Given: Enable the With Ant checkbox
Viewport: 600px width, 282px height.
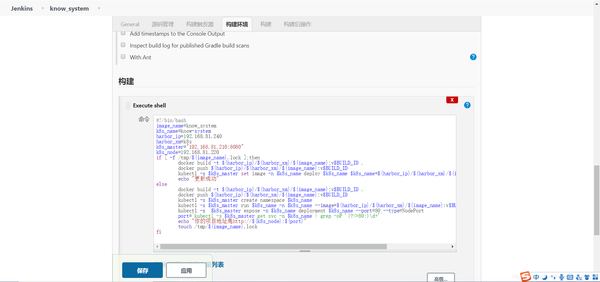Looking at the screenshot, I should pos(123,57).
